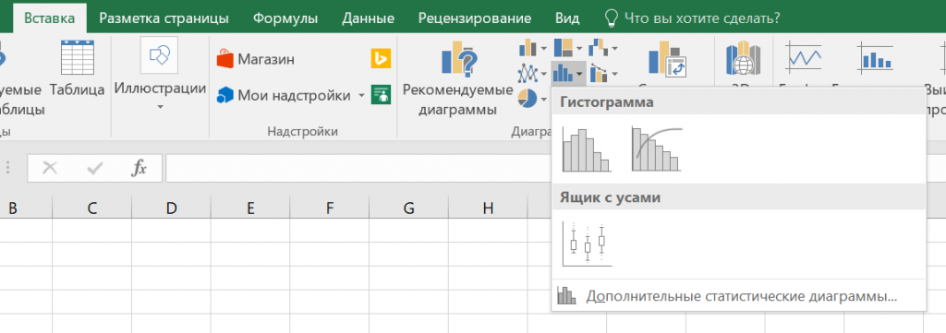Open the line chart dropdown
The height and width of the screenshot is (333, 946).
coord(533,74)
